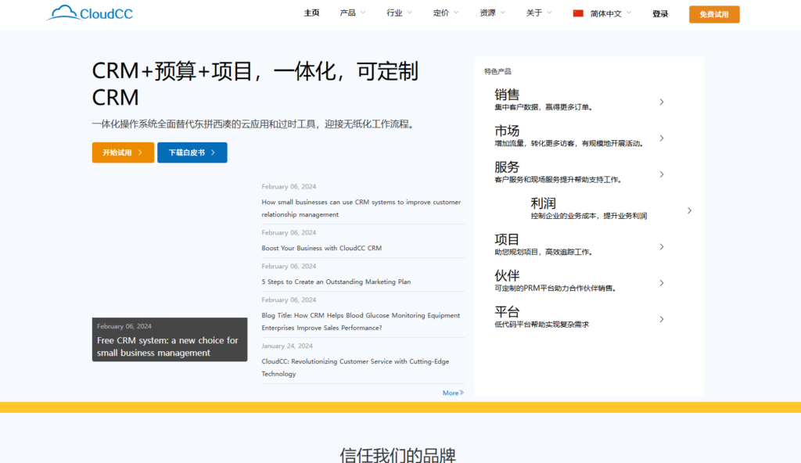
Task: Click the 开始试用 button
Action: (123, 153)
